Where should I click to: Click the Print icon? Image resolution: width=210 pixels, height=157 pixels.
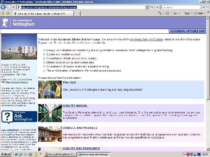click(x=175, y=13)
